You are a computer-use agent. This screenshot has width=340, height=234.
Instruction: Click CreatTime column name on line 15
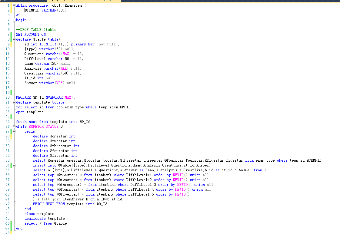[34, 73]
